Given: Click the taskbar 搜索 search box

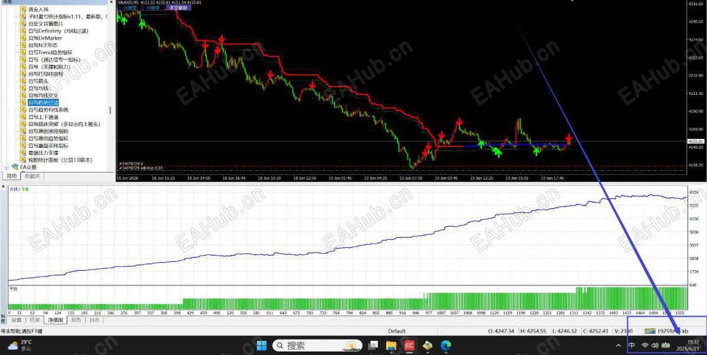Looking at the screenshot, I should pos(318,345).
